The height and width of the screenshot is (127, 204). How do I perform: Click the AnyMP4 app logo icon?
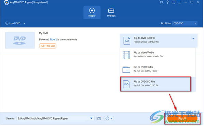click(6, 2)
